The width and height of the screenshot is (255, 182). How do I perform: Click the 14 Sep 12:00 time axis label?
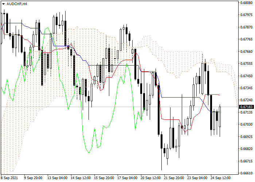pyautogui.click(x=81, y=178)
